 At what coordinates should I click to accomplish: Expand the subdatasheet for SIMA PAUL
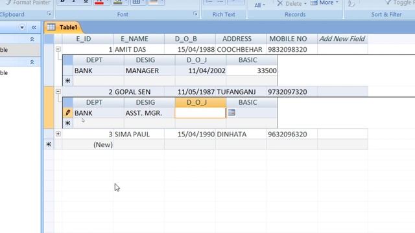pyautogui.click(x=58, y=134)
